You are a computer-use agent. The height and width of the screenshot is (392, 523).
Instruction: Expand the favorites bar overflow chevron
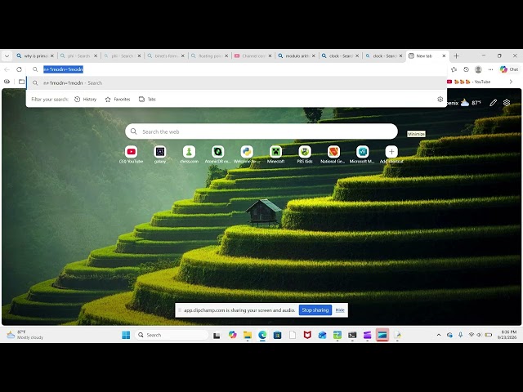pos(511,82)
